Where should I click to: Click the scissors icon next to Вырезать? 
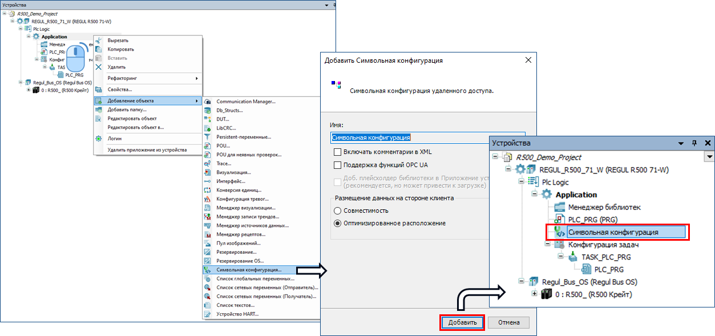[98, 41]
